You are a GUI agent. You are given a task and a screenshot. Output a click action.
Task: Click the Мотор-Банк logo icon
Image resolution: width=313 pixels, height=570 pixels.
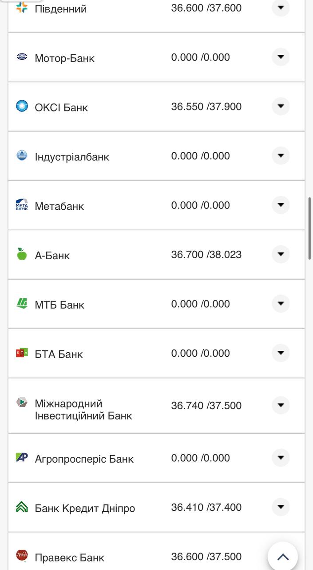click(x=22, y=57)
